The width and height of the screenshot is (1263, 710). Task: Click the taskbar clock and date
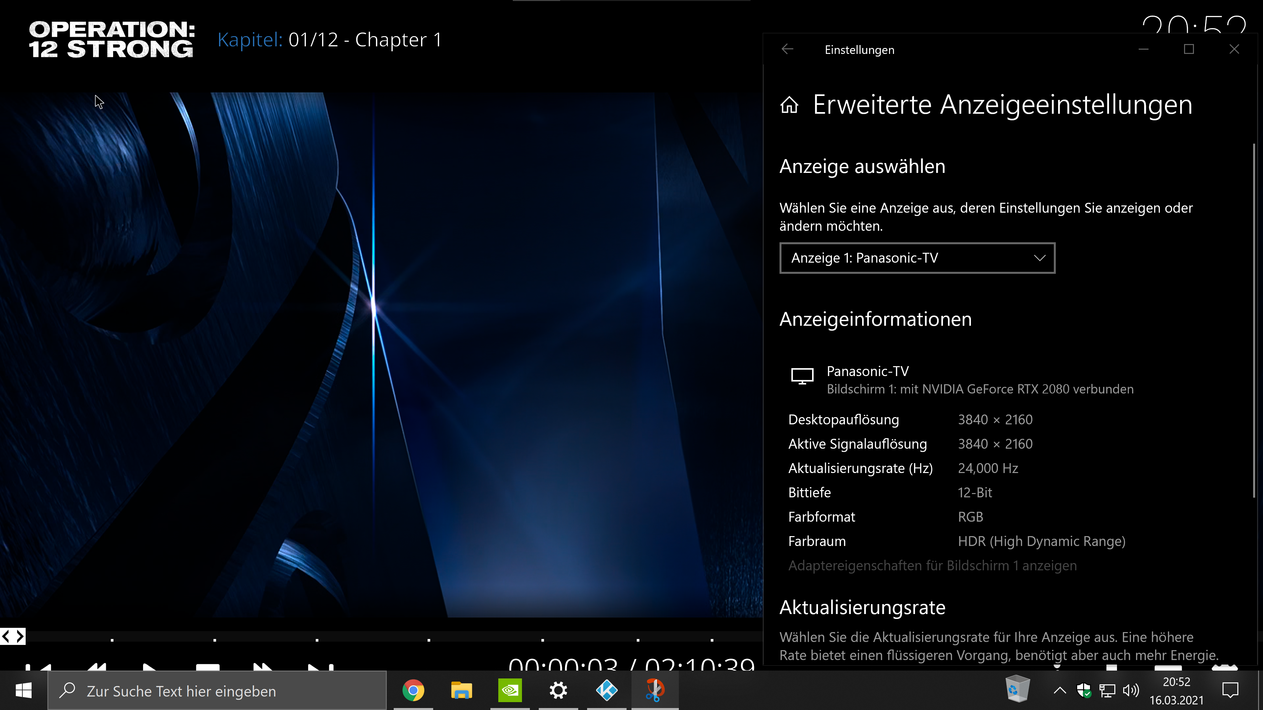coord(1176,691)
